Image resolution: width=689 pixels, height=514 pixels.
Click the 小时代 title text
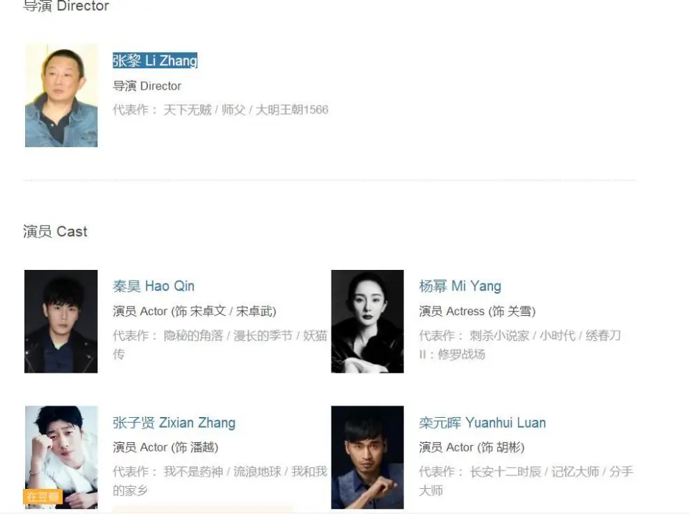pyautogui.click(x=557, y=335)
